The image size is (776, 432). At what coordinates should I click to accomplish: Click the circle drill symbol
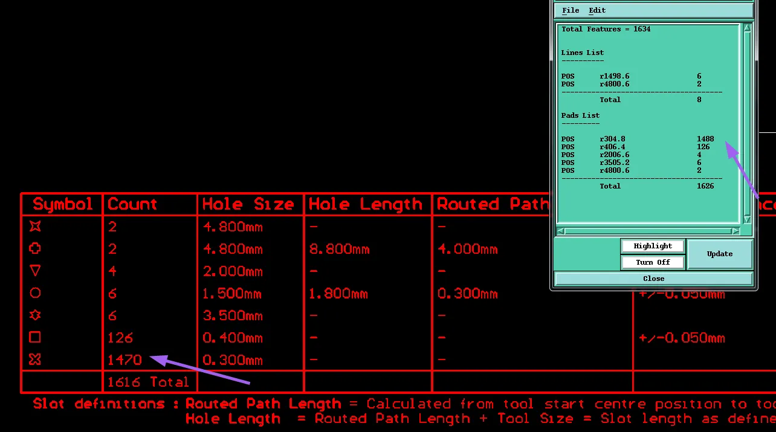coord(35,293)
